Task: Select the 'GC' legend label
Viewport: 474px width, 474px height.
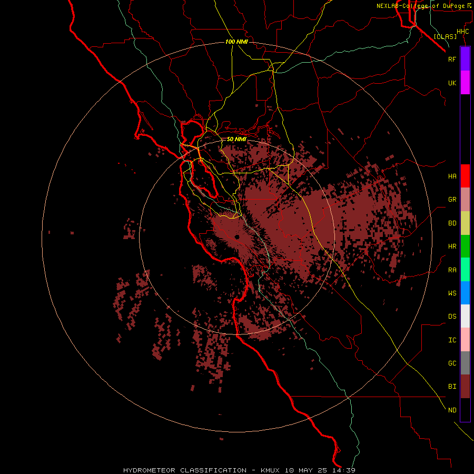Action: point(452,363)
